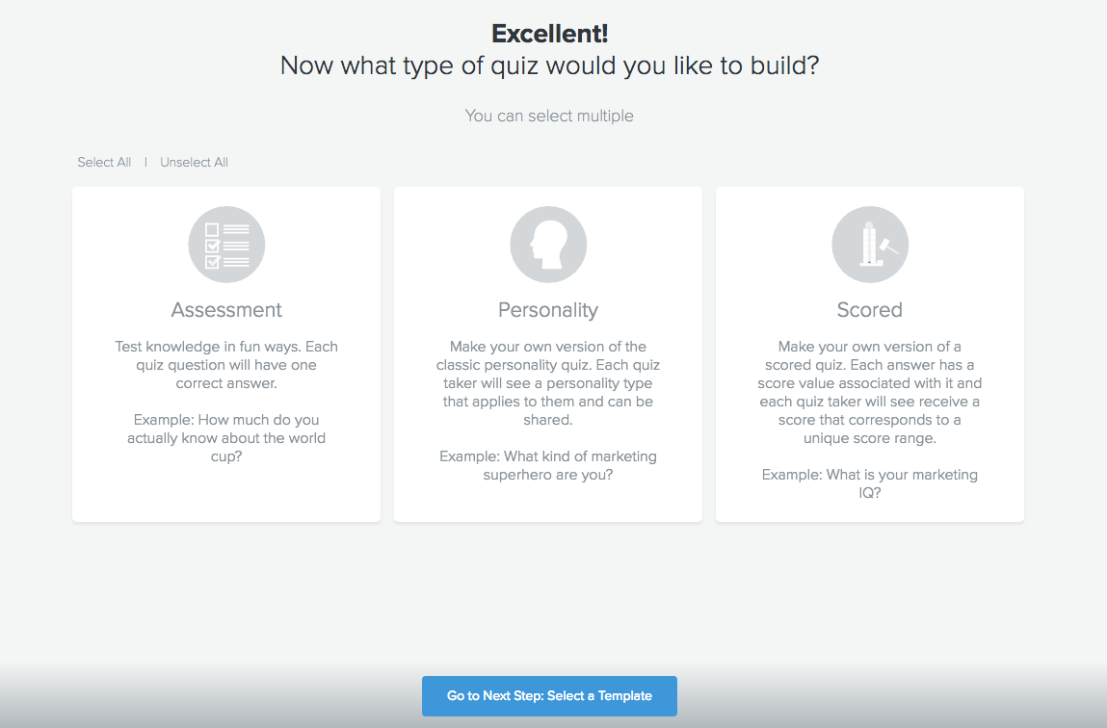Click the Personality card classic quiz description
Screen dimensions: 1107x728
coord(548,383)
